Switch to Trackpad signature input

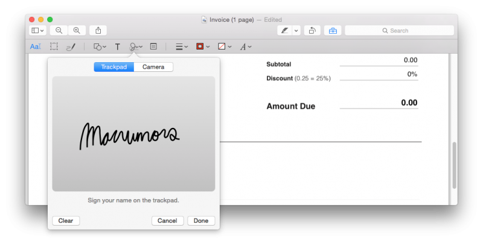pos(114,67)
